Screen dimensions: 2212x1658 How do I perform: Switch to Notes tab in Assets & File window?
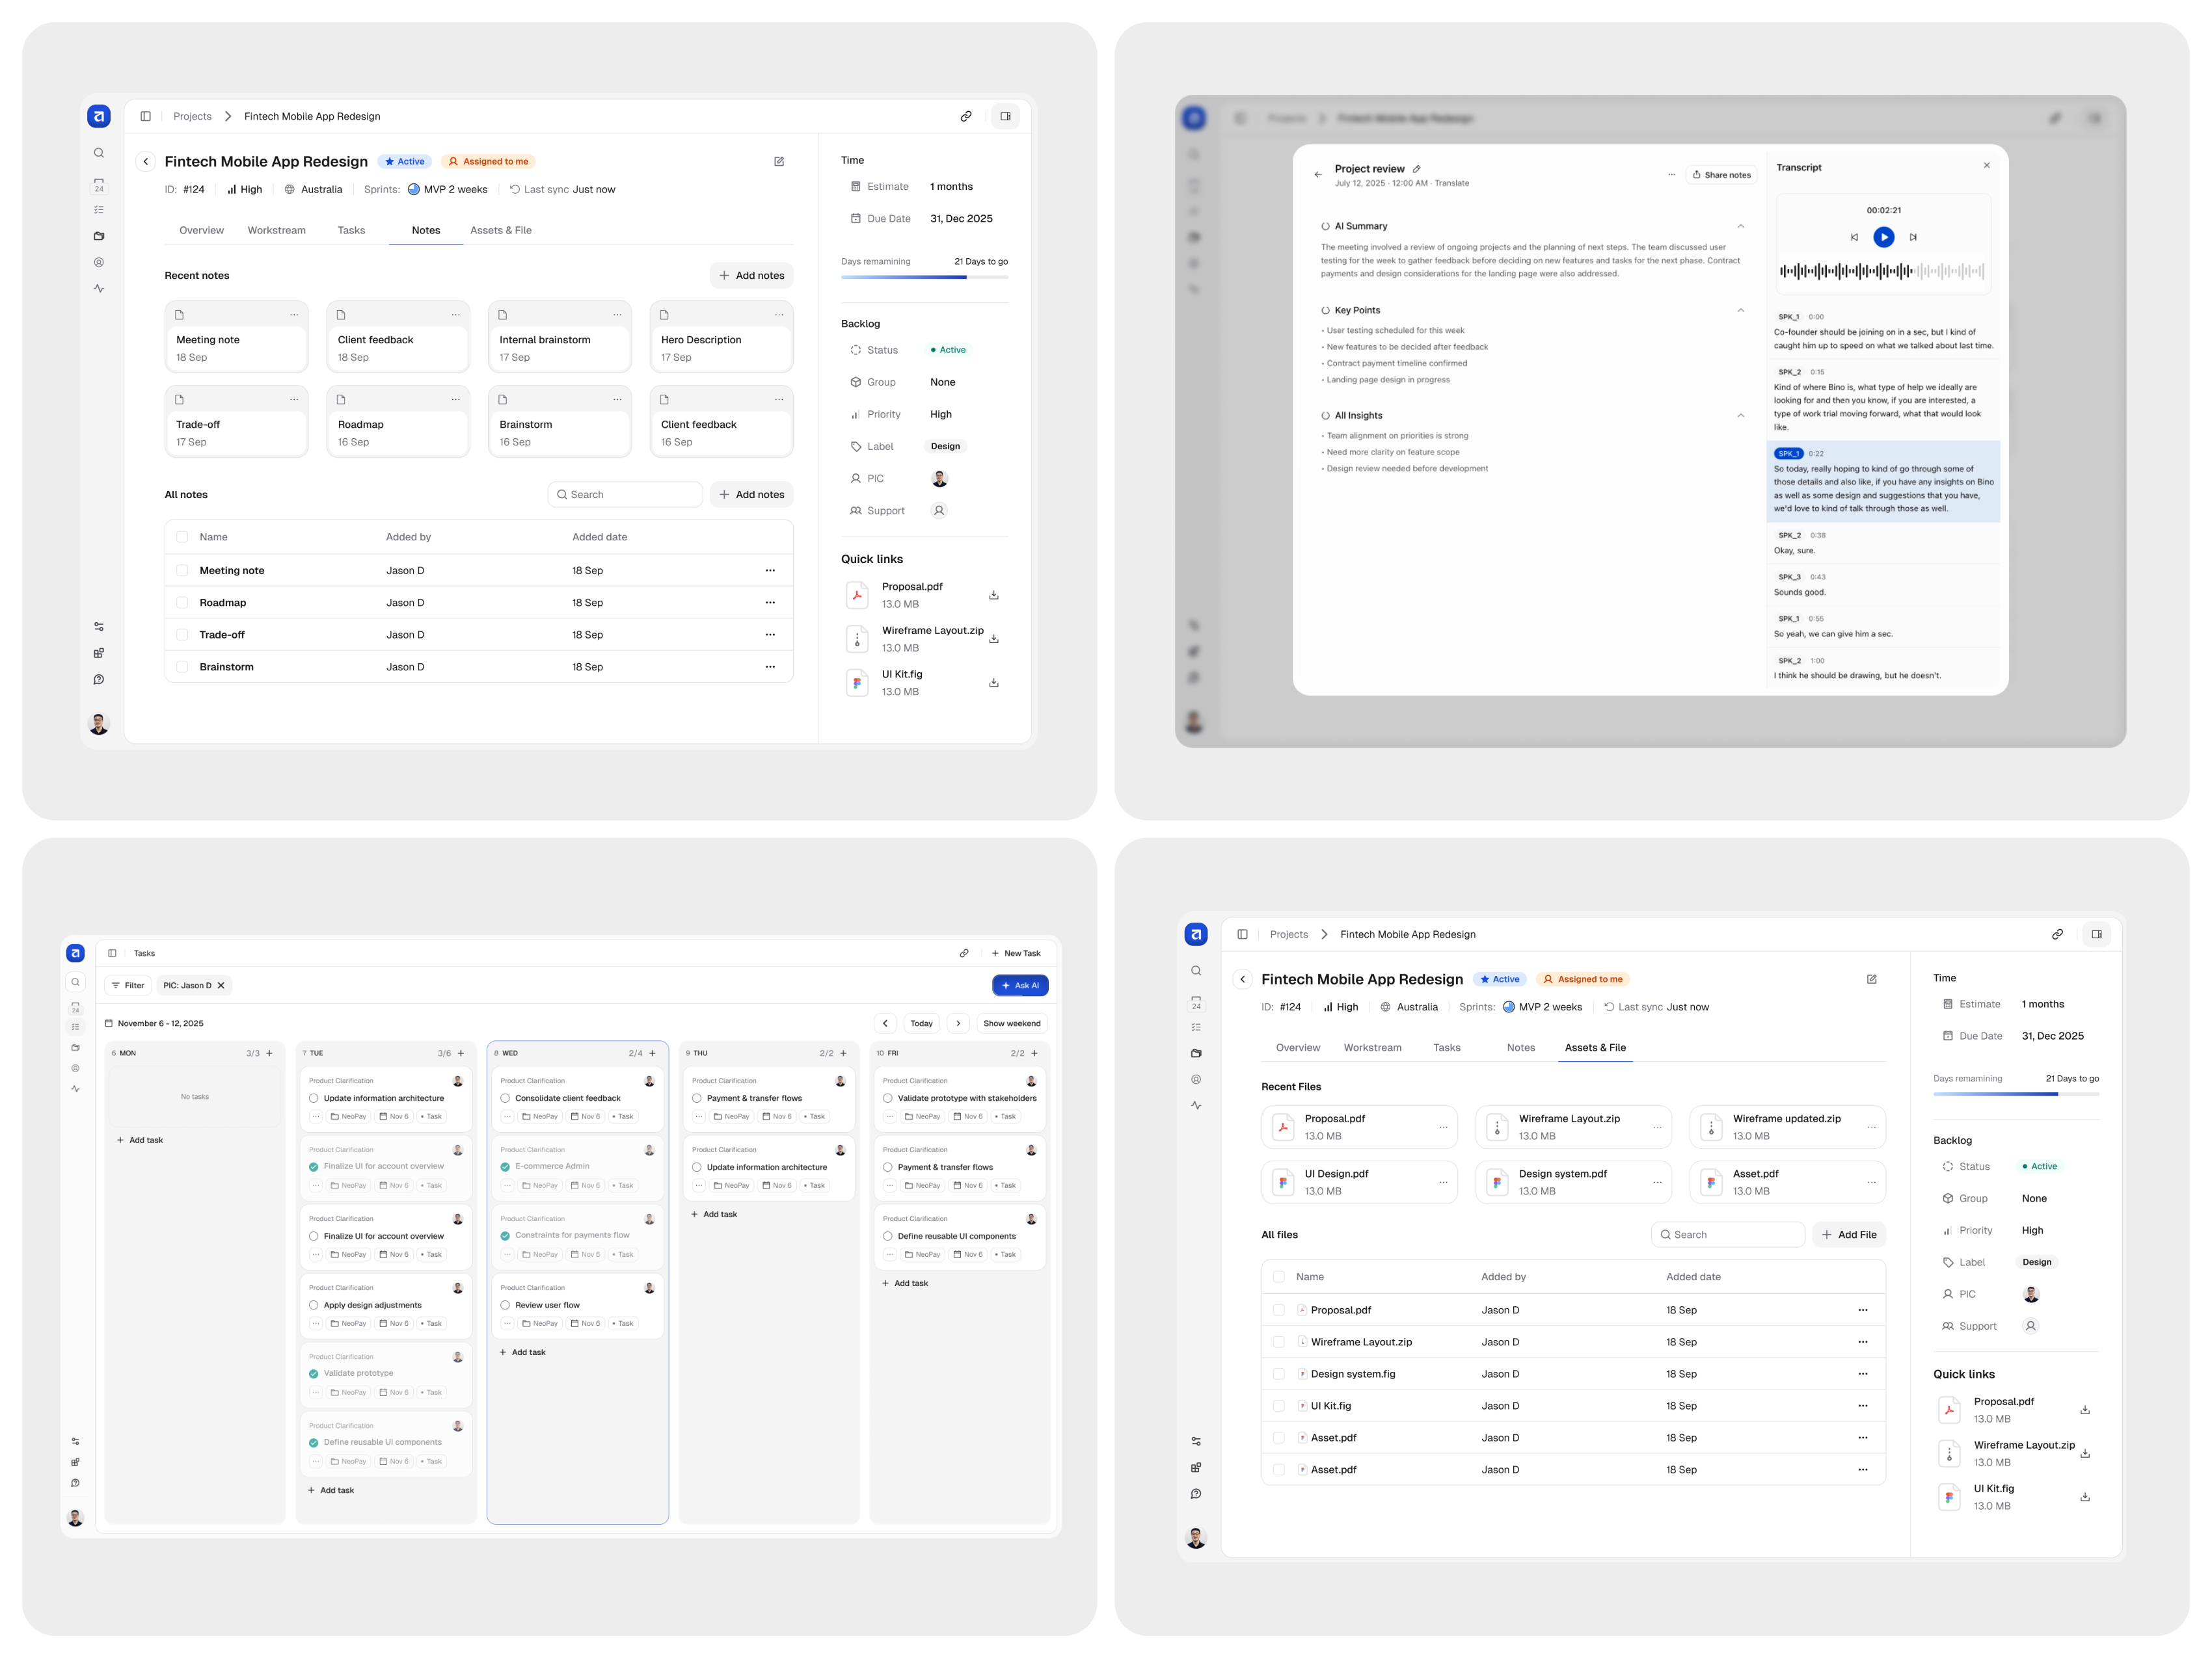tap(1520, 1047)
